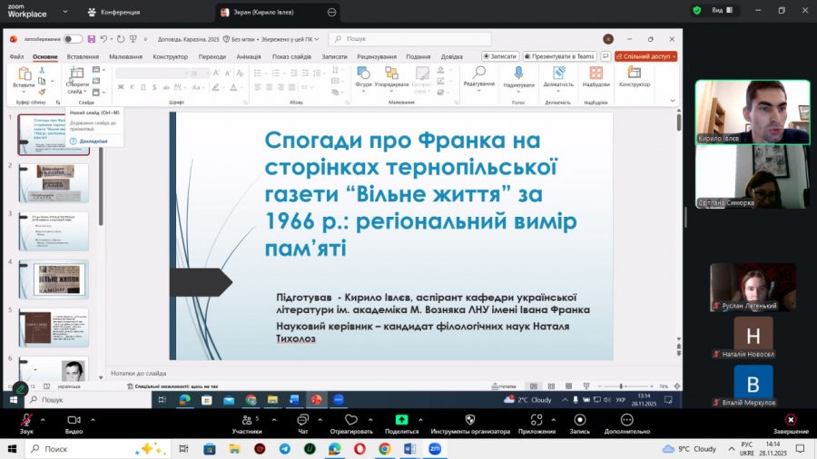Open the Отреагировать reactions icon
This screenshot has height=459, width=817.
click(350, 420)
